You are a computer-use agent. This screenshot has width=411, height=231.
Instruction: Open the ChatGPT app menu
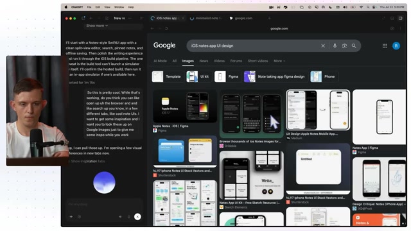77,7
